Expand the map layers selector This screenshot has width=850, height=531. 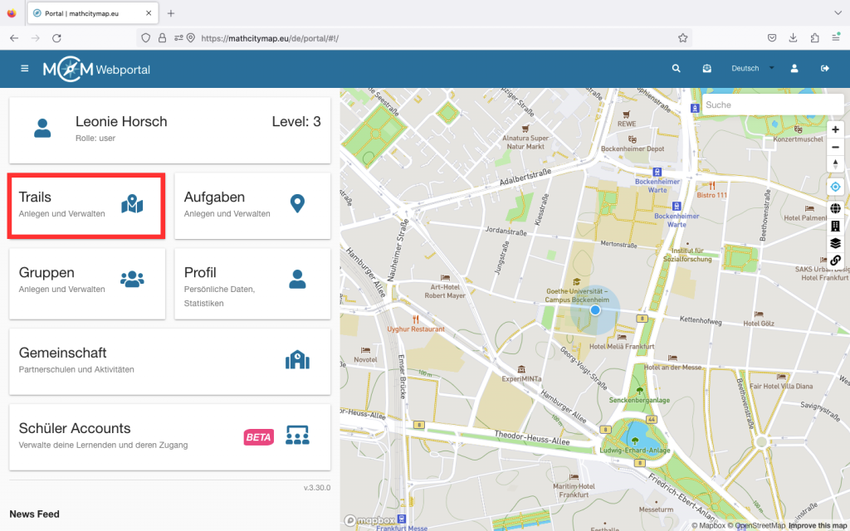(835, 243)
